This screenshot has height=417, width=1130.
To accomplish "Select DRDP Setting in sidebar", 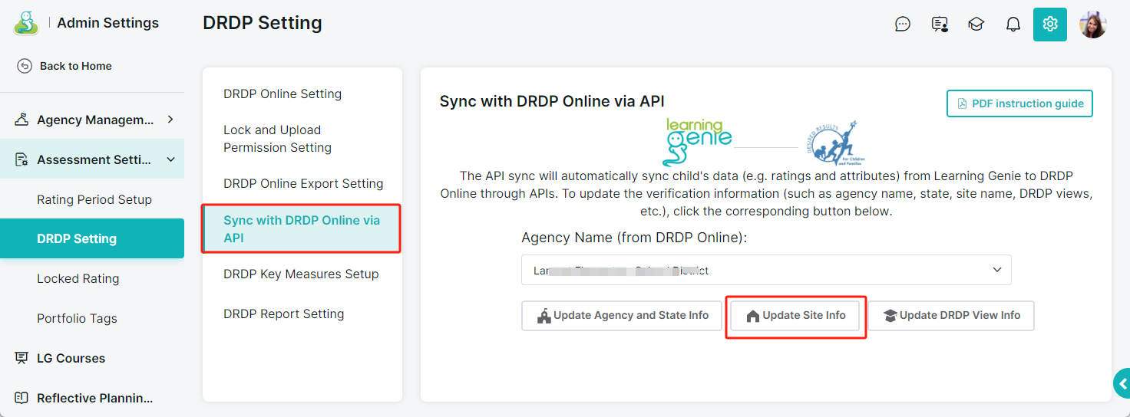I will coord(92,238).
